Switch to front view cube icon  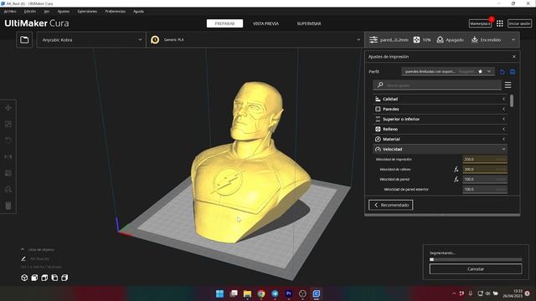point(34,278)
